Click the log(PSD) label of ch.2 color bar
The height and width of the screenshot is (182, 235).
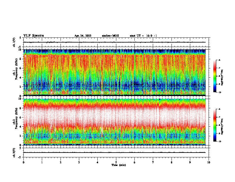point(222,126)
